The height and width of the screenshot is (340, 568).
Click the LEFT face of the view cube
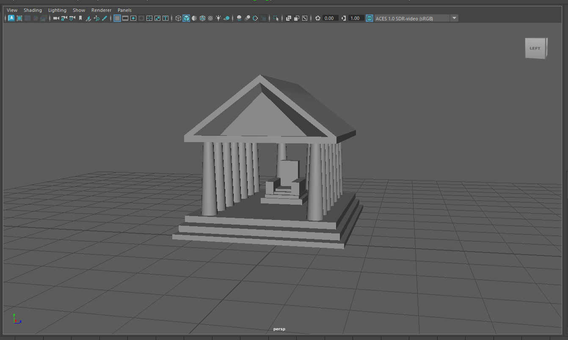pyautogui.click(x=535, y=48)
